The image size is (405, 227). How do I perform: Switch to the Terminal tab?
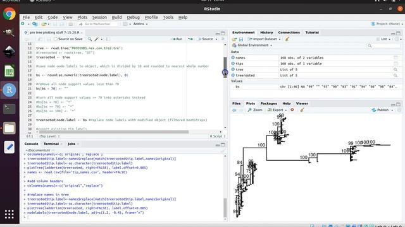[x=51, y=144]
